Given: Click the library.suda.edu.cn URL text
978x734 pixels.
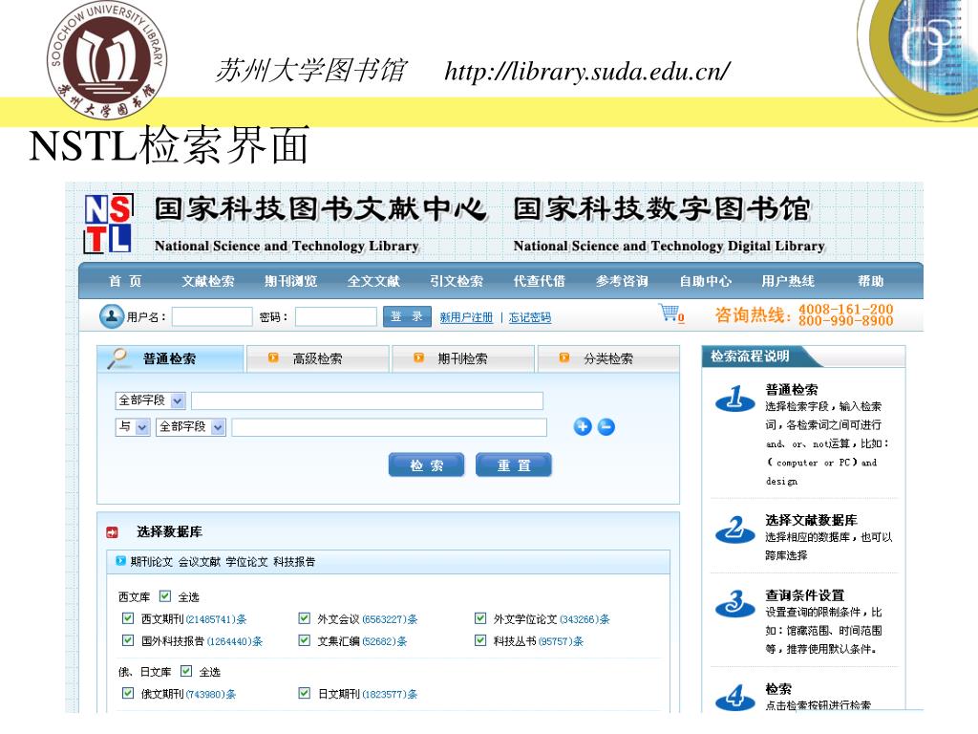Looking at the screenshot, I should pyautogui.click(x=587, y=71).
